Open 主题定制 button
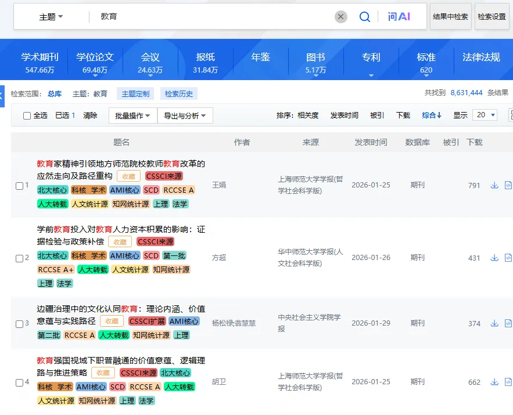513x415 pixels. [x=135, y=94]
